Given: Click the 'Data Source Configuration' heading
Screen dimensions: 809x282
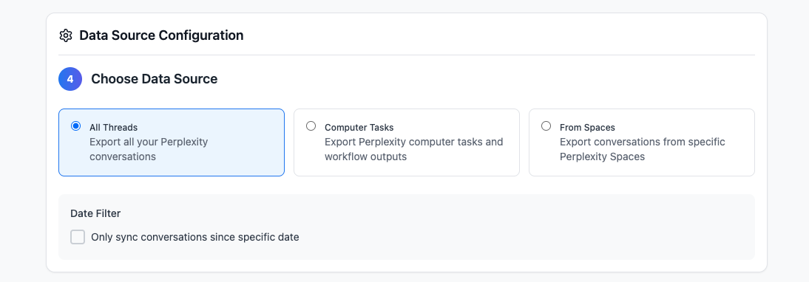Looking at the screenshot, I should (161, 35).
